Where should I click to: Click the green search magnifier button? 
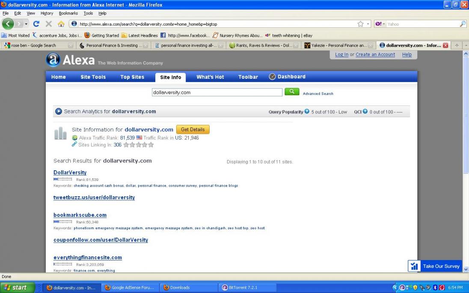click(292, 92)
